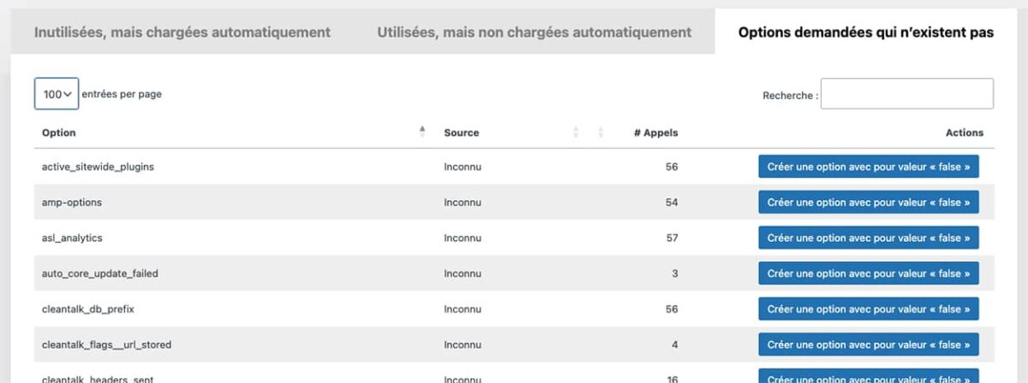
Task: Click the call count 3 for auto_core_update_failed
Action: click(675, 274)
